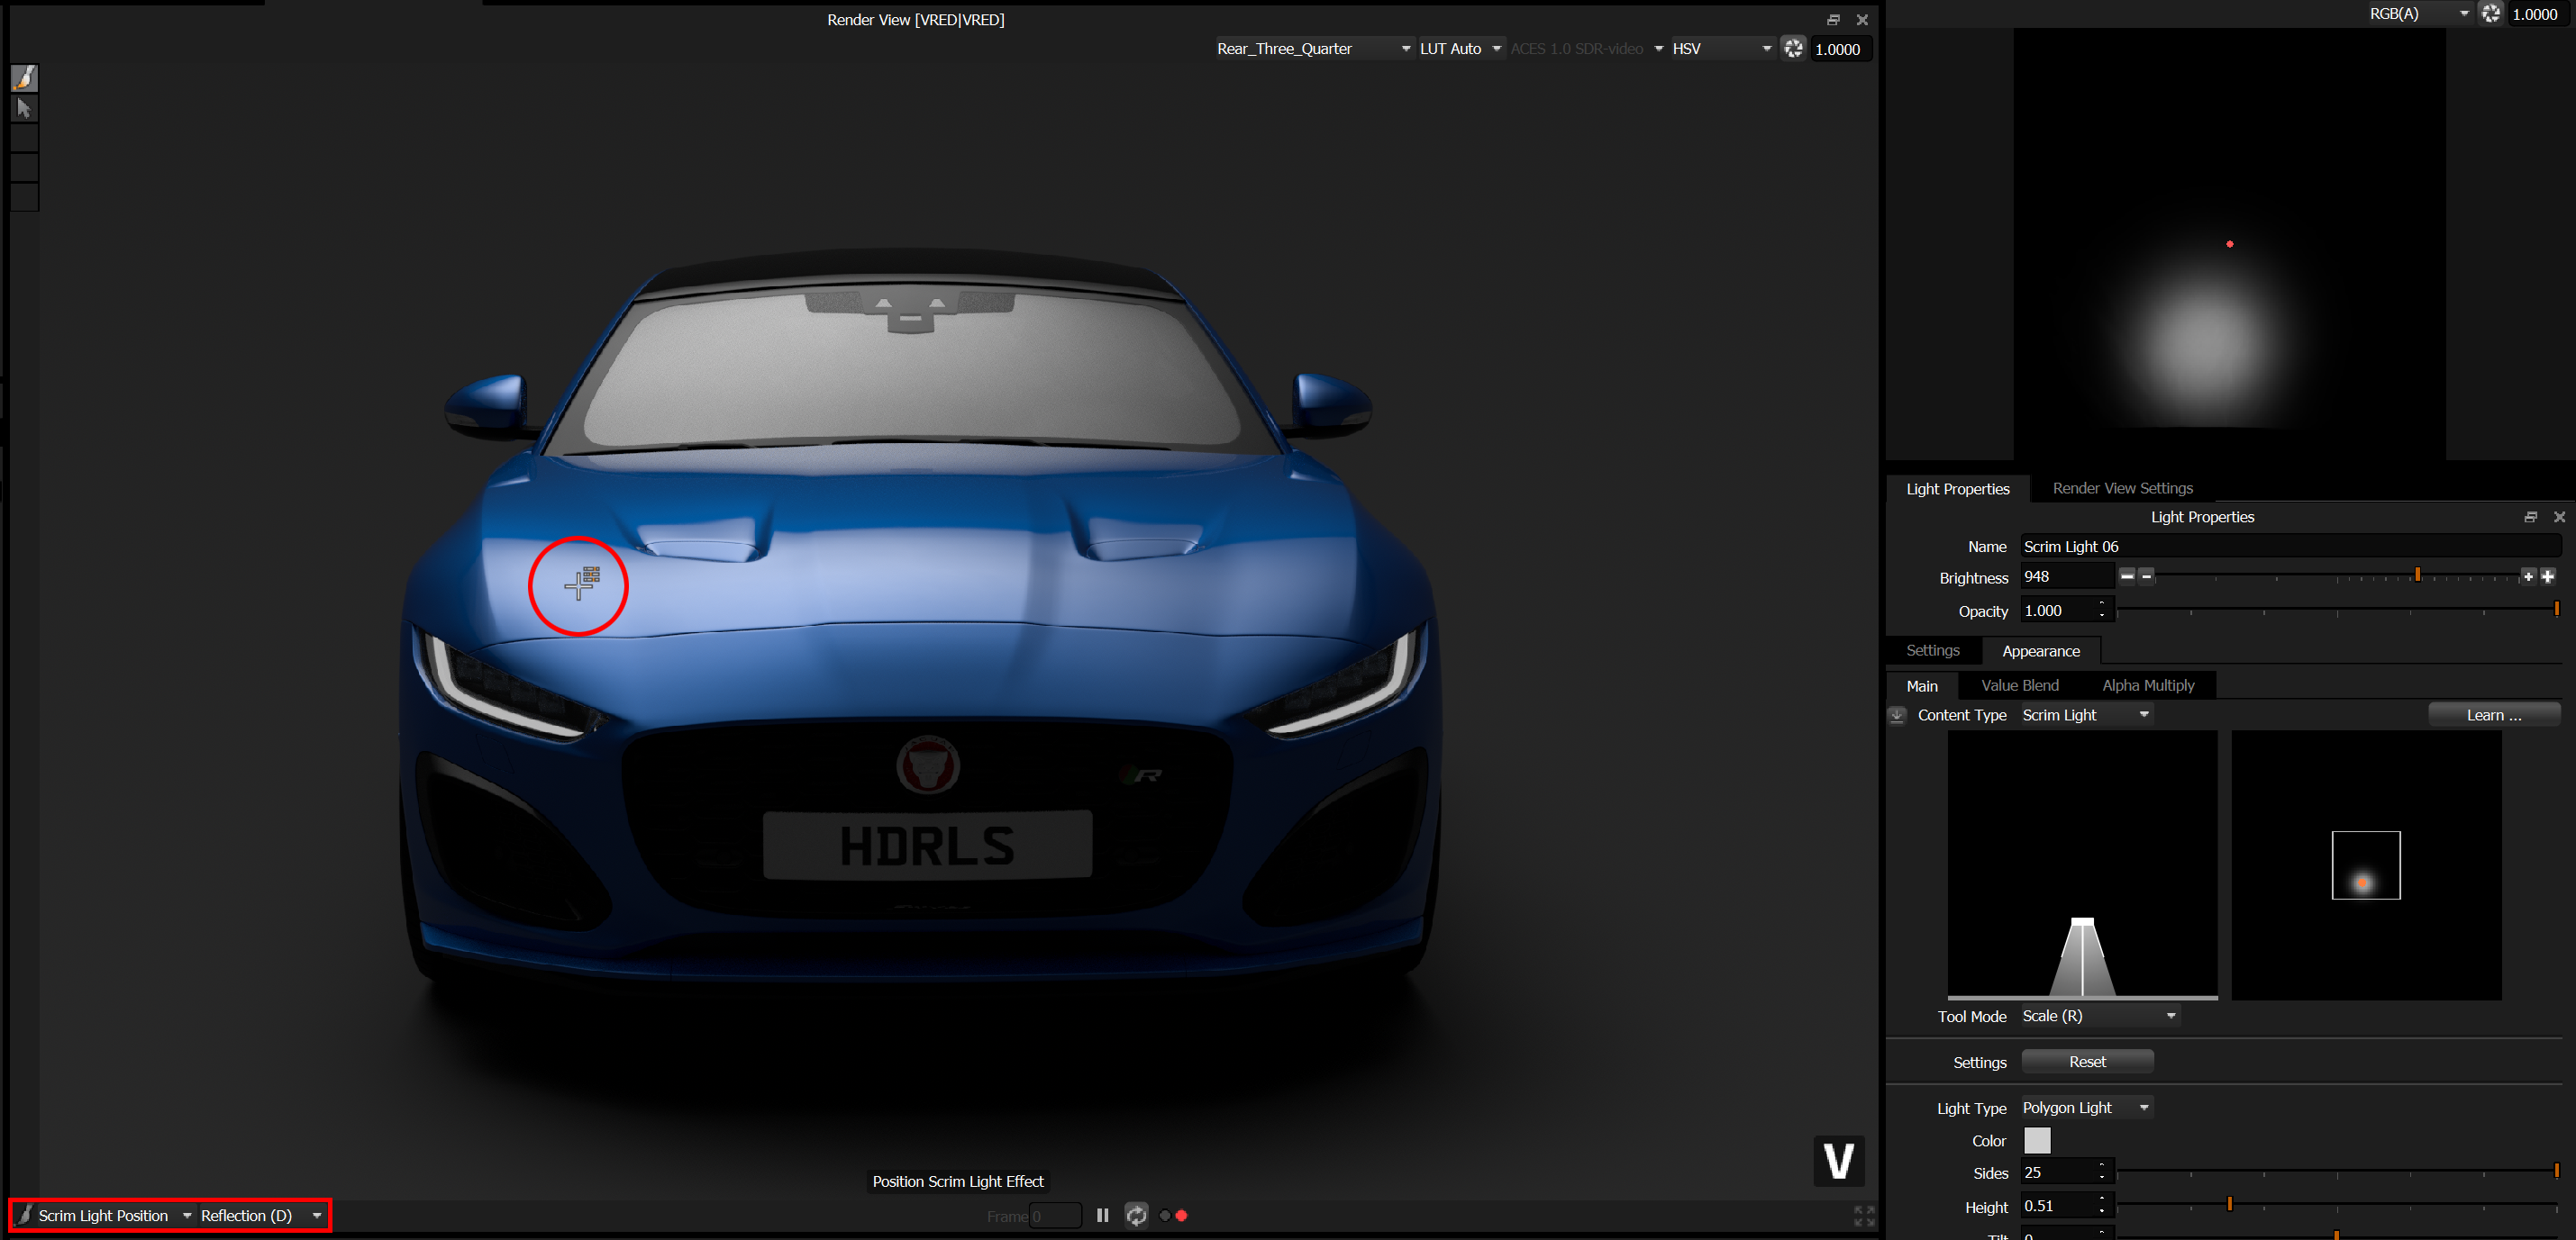Click the refresh render loop icon
The width and height of the screenshot is (2576, 1240).
coord(1136,1215)
